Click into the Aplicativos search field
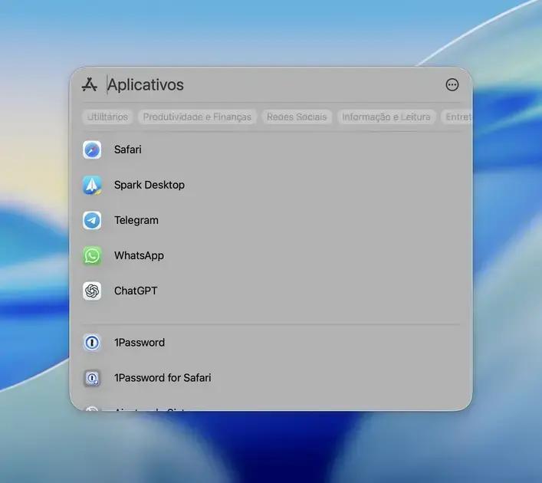Viewport: 542px width, 483px height. [x=268, y=85]
